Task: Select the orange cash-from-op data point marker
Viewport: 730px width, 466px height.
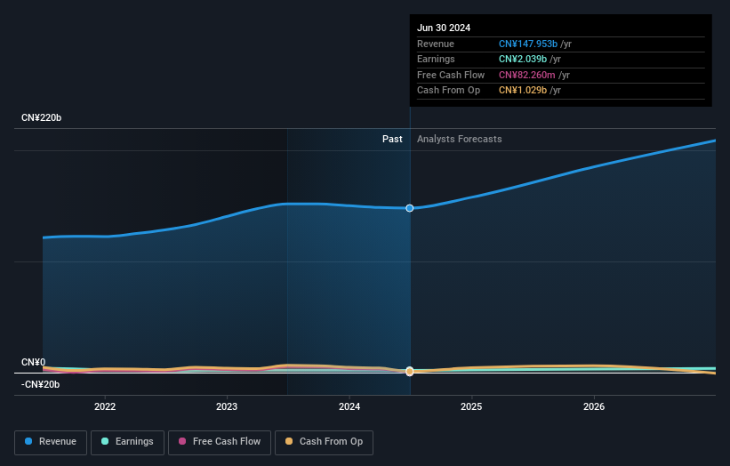Action: tap(410, 372)
